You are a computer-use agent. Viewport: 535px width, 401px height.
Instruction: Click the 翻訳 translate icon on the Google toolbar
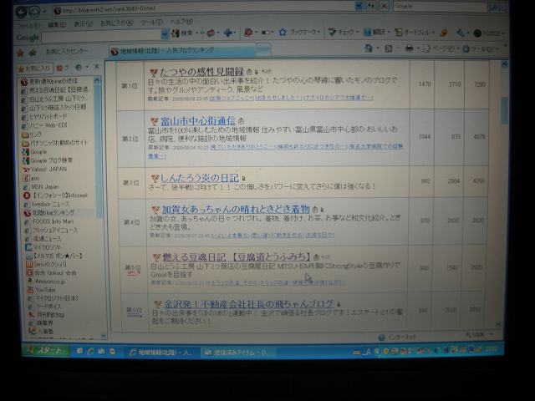(376, 32)
